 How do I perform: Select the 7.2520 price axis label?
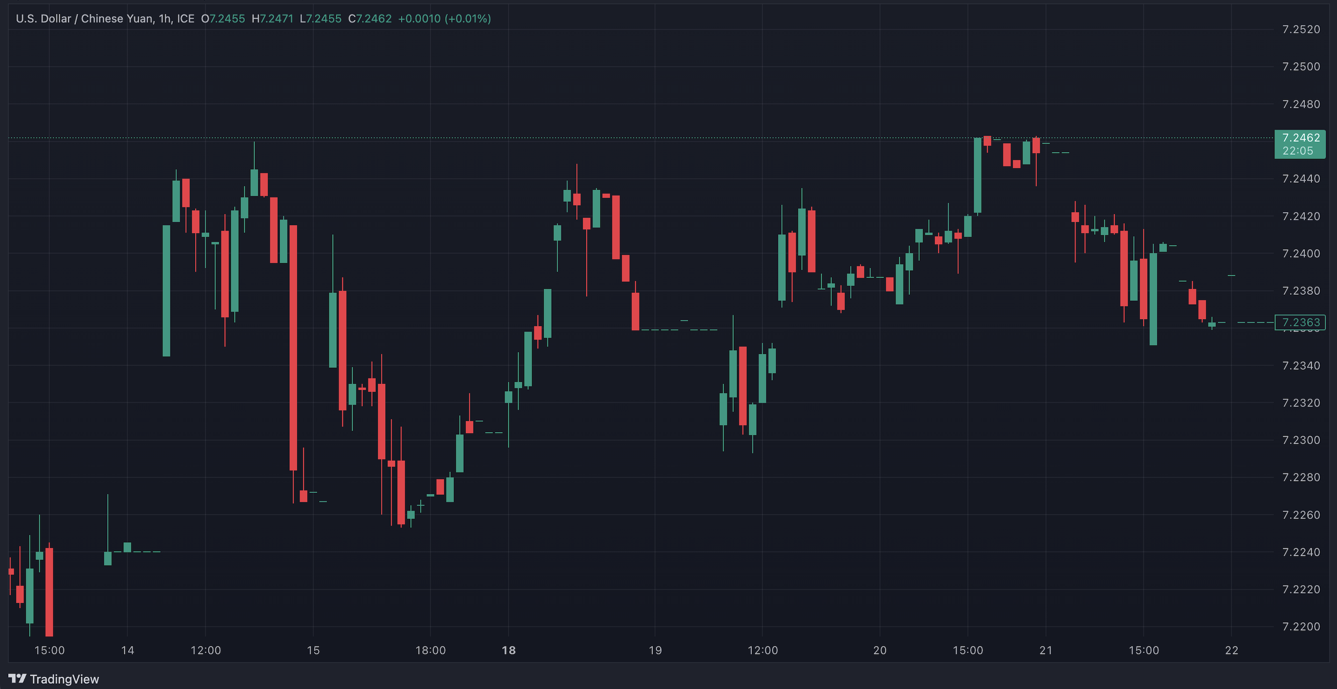click(1301, 29)
